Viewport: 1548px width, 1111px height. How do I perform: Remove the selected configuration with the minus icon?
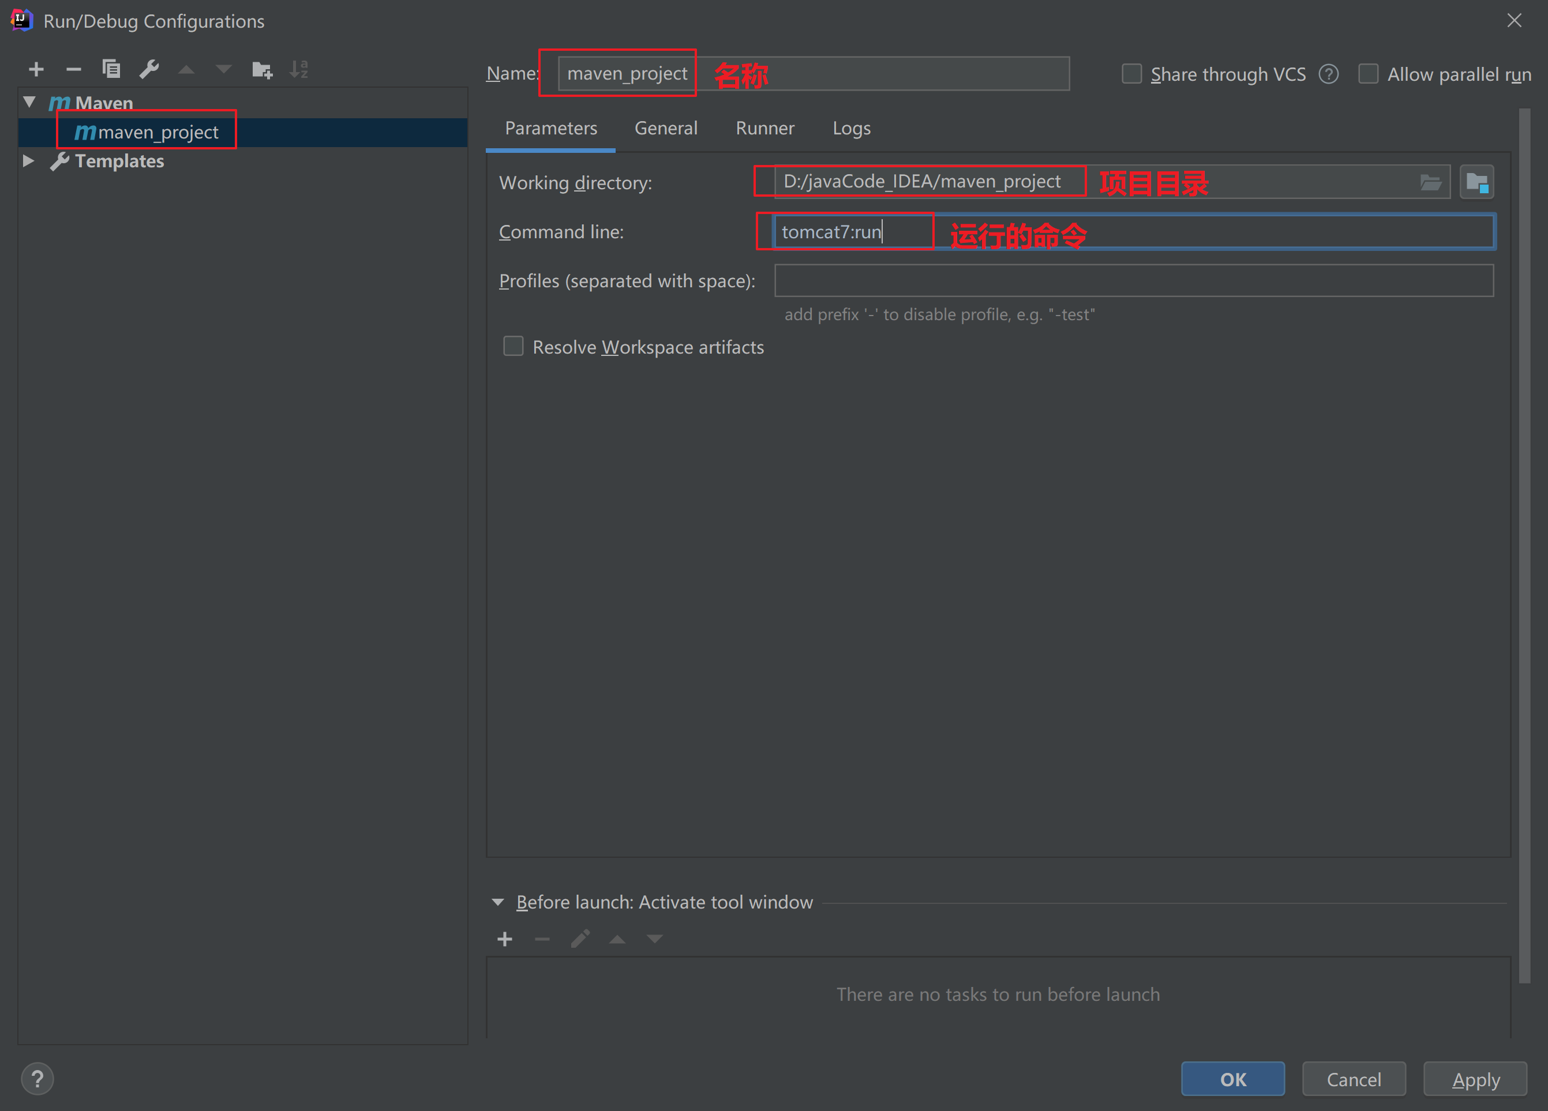click(74, 69)
